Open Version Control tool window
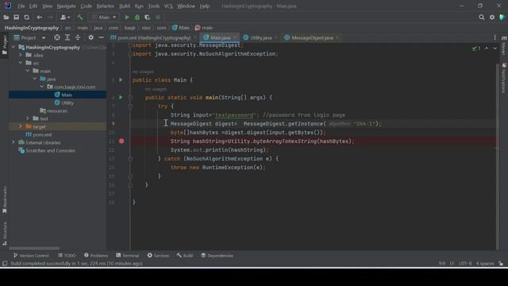The width and height of the screenshot is (508, 286). 31,256
